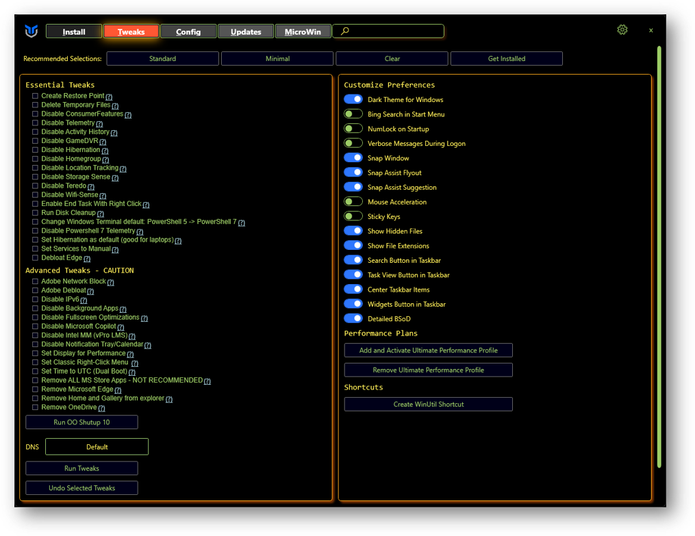Close the WinUtil window
The width and height of the screenshot is (695, 536).
[x=650, y=31]
